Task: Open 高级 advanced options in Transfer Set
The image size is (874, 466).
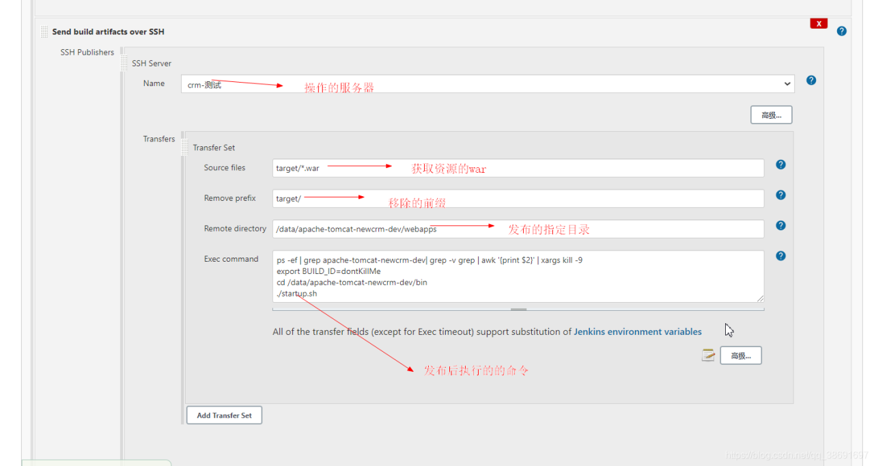Action: [x=740, y=355]
